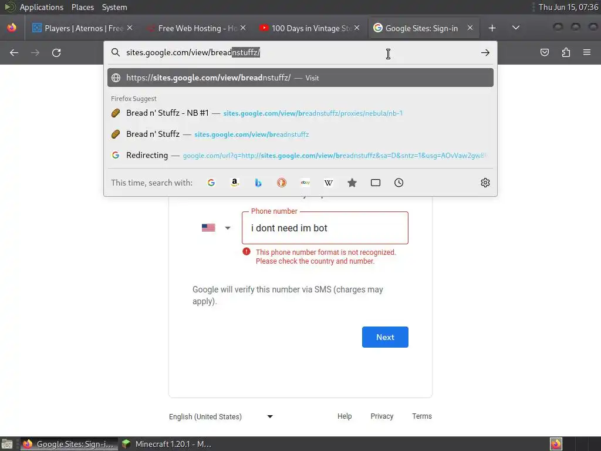Open the country flag dropdown
The height and width of the screenshot is (451, 601).
216,228
